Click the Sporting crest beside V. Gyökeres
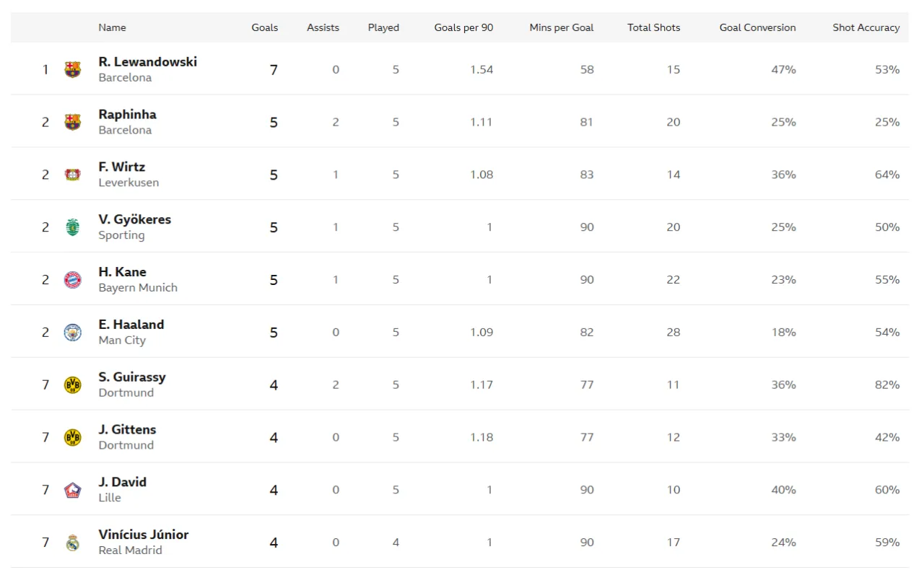This screenshot has height=575, width=924. 73,227
